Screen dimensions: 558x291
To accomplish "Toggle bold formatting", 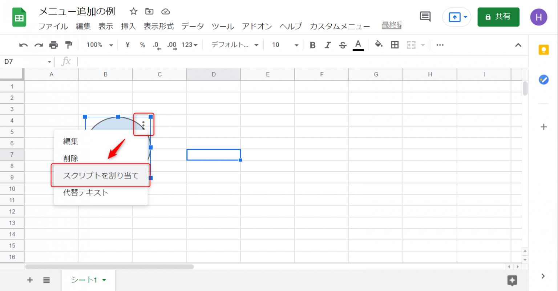I will tap(312, 45).
